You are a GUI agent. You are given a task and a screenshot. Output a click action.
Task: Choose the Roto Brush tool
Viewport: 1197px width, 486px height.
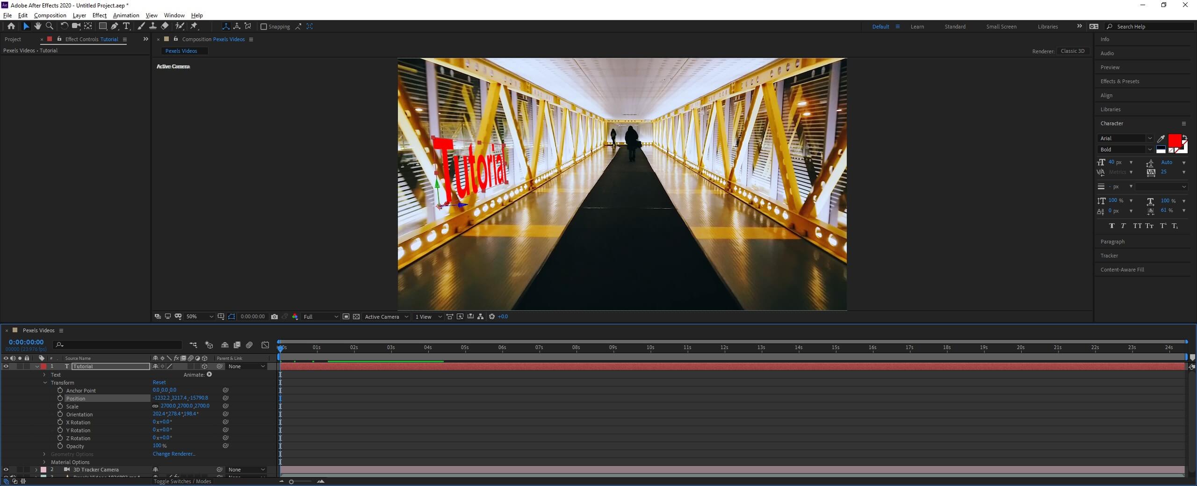click(180, 26)
